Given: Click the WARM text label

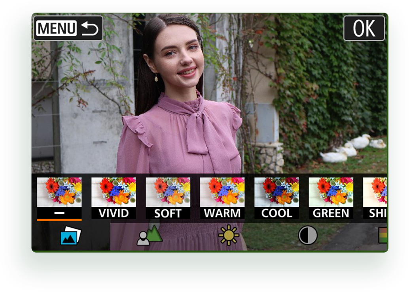Looking at the screenshot, I should tap(222, 213).
